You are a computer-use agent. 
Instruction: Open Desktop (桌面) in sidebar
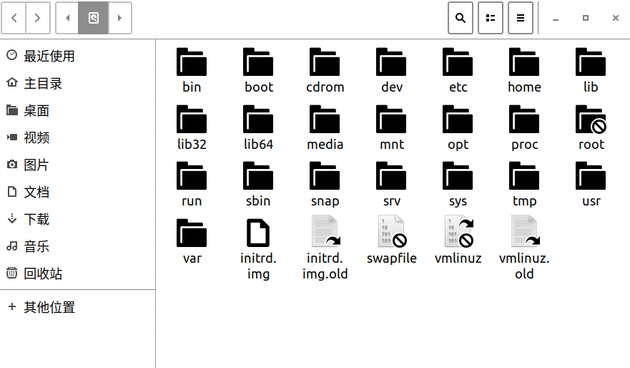pos(77,110)
